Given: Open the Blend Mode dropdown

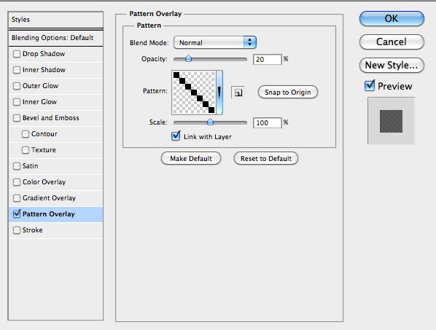Looking at the screenshot, I should (x=214, y=42).
